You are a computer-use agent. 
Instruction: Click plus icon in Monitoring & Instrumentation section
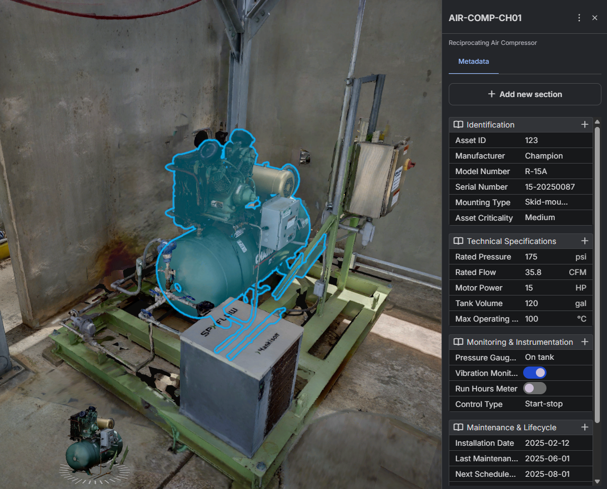pyautogui.click(x=584, y=342)
